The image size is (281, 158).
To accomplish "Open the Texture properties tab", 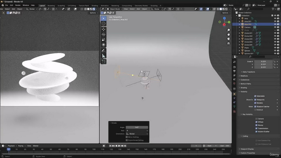I will click(234, 111).
